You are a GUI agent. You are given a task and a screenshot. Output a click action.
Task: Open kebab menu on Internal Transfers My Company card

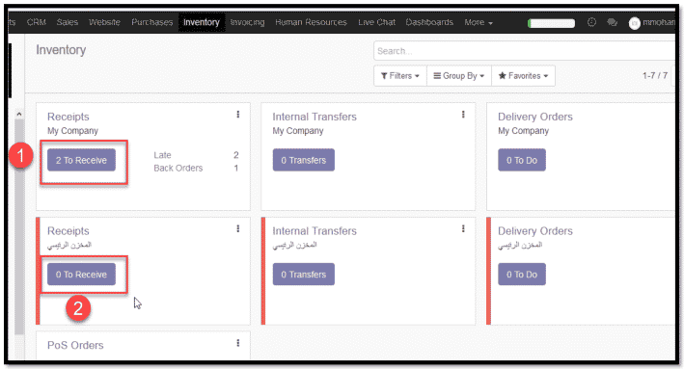tap(463, 114)
